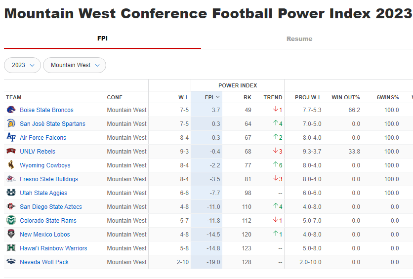The image size is (413, 279).
Task: Click the Fresno State Bulldogs logo
Action: pos(11,179)
